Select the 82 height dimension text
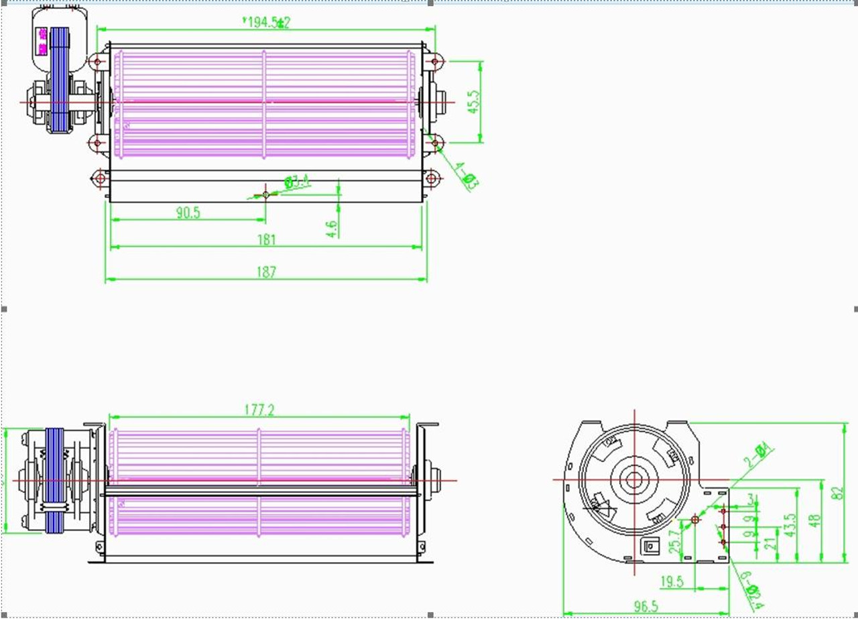This screenshot has width=858, height=619. click(837, 493)
